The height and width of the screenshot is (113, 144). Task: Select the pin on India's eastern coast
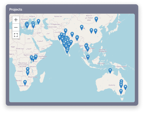click(71, 42)
